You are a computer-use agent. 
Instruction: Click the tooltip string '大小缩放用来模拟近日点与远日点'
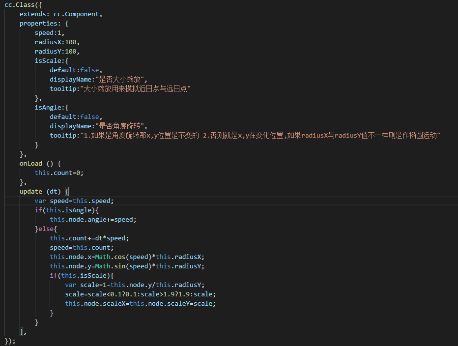coord(136,89)
